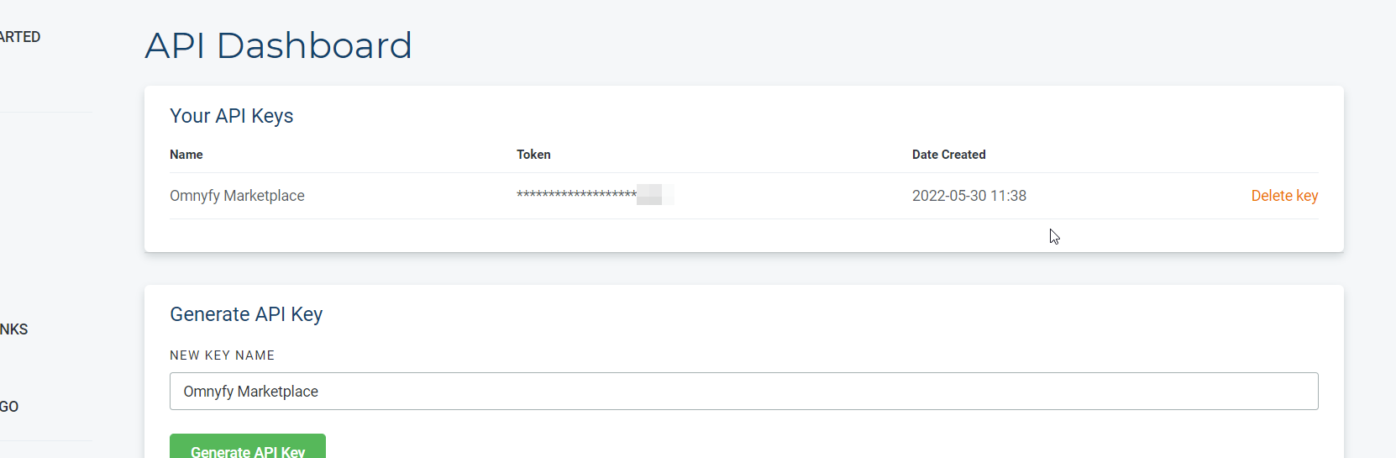
Task: Select the Omnyfy Marketplace key name cell
Action: (237, 196)
